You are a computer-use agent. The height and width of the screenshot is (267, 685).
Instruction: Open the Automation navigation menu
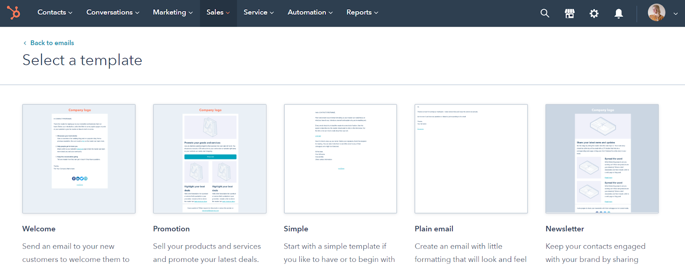(x=310, y=12)
